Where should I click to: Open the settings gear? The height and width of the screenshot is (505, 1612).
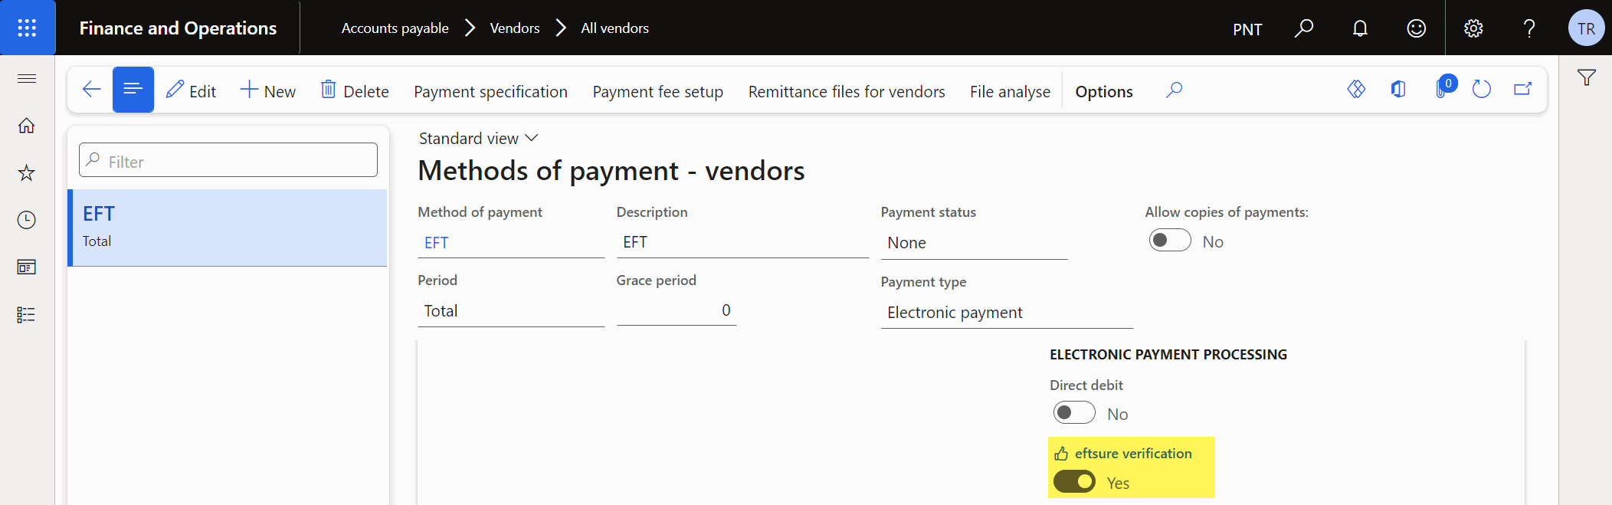[1473, 28]
